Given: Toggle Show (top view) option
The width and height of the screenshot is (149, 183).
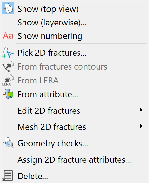Looking at the screenshot, I should tap(74, 9).
